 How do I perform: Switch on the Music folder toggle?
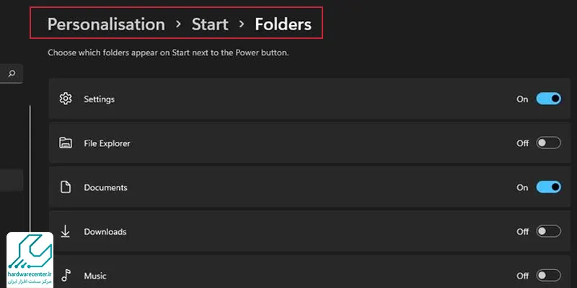pos(548,276)
